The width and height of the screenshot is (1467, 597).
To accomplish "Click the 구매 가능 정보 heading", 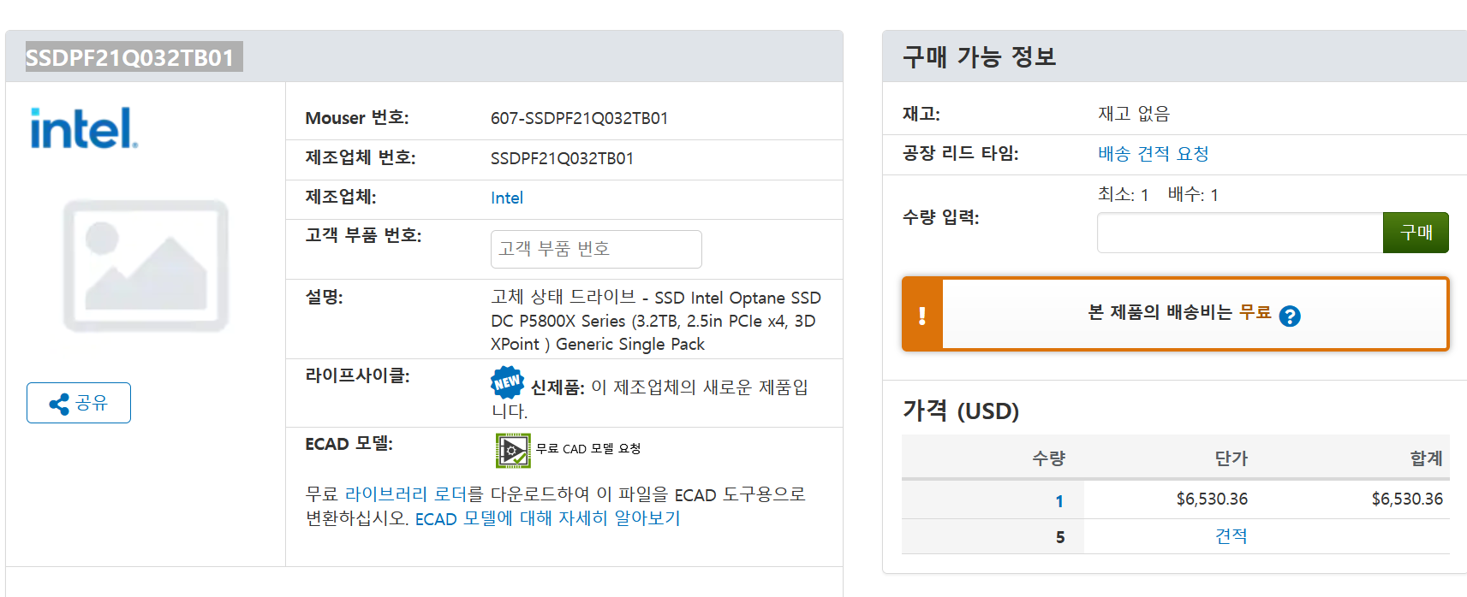I will pyautogui.click(x=979, y=56).
